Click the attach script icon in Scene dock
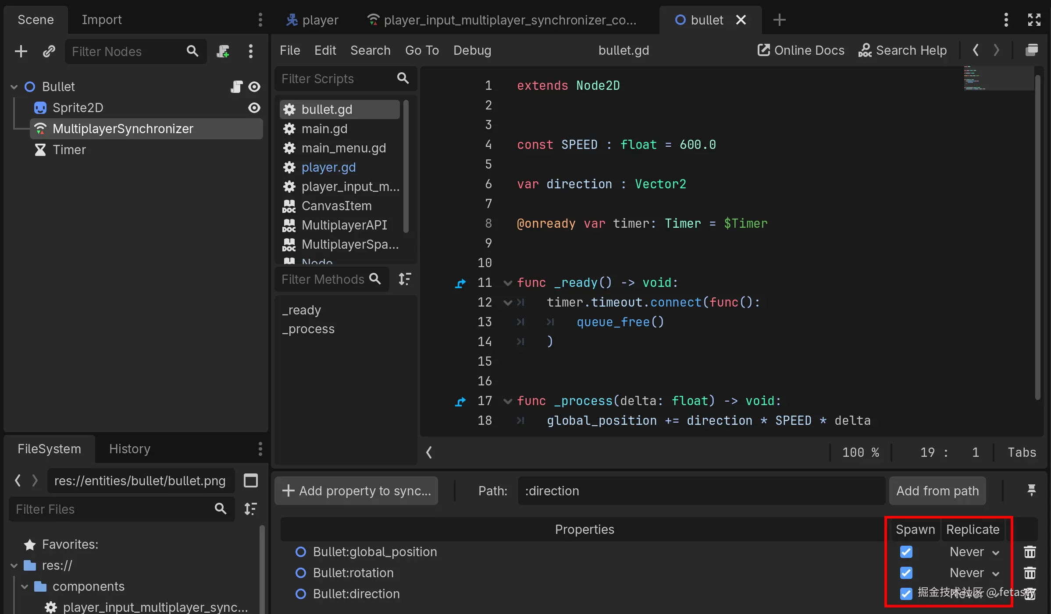Image resolution: width=1051 pixels, height=614 pixels. tap(223, 51)
